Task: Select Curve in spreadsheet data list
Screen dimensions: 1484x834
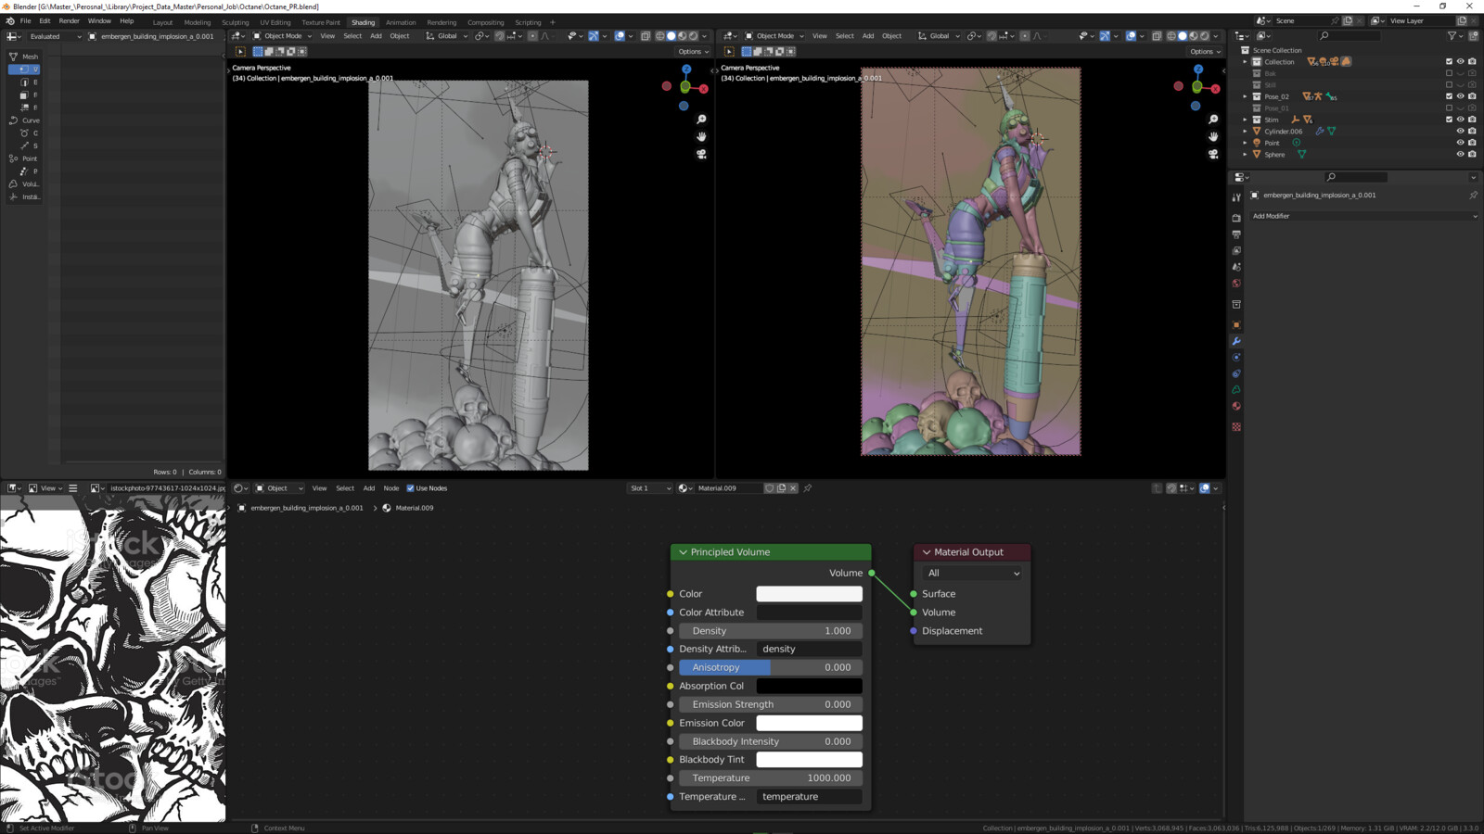Action: pos(24,120)
